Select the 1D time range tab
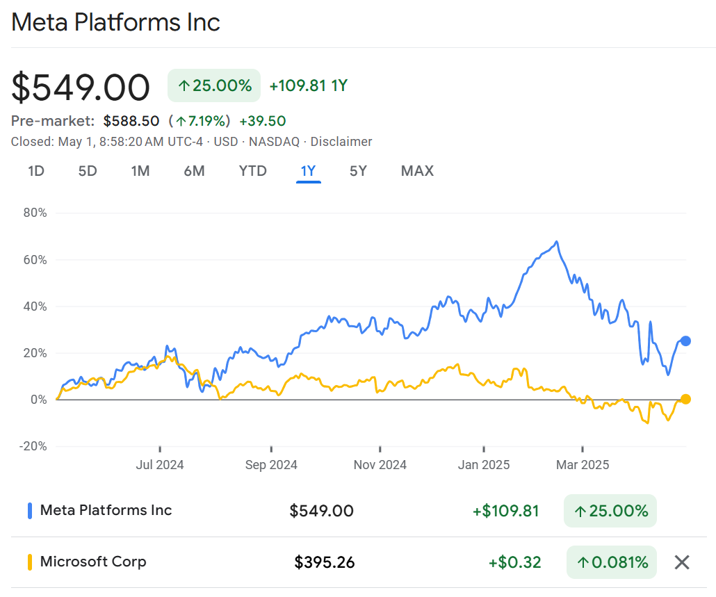The height and width of the screenshot is (597, 716). pos(36,171)
